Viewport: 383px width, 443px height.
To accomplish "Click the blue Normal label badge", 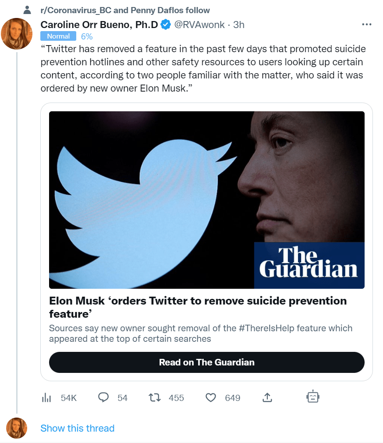I will pyautogui.click(x=58, y=36).
